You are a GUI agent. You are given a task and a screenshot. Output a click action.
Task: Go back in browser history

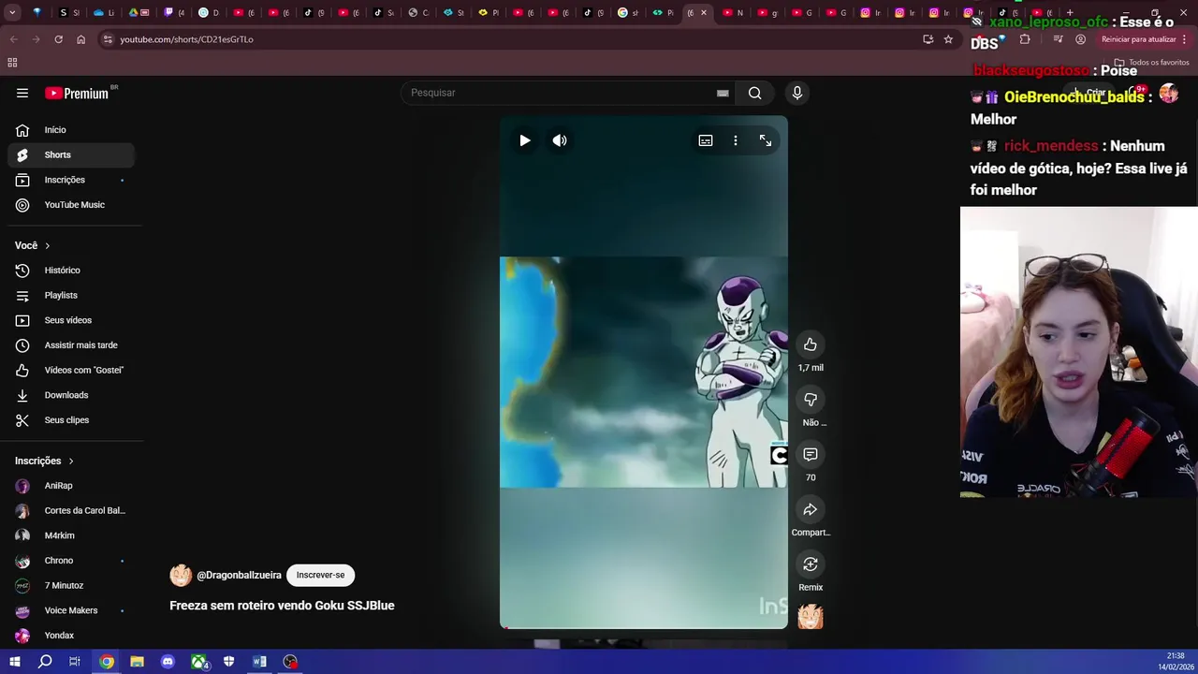click(13, 39)
